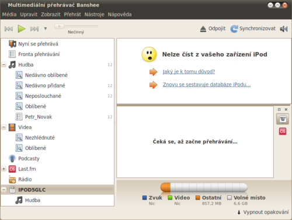Screen dimensions: 292x220
Task: Click the blue Zvuk legend swatch
Action: point(144,198)
